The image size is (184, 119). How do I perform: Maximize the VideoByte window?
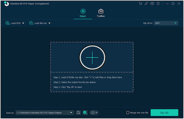pos(173,4)
